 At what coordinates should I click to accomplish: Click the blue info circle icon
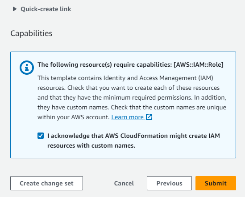(27, 68)
